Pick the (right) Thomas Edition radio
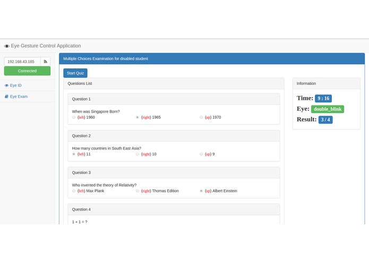The width and height of the screenshot is (369, 262). click(137, 191)
